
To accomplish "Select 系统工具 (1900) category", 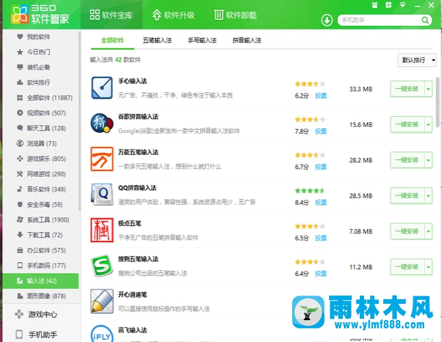I will 43,220.
